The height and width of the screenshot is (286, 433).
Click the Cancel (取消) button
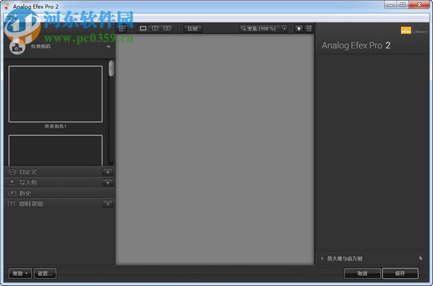point(362,273)
